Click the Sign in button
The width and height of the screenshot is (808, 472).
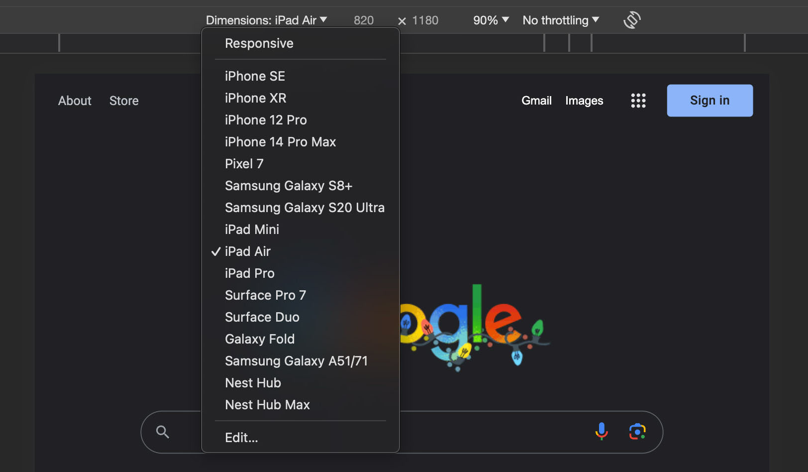click(709, 101)
